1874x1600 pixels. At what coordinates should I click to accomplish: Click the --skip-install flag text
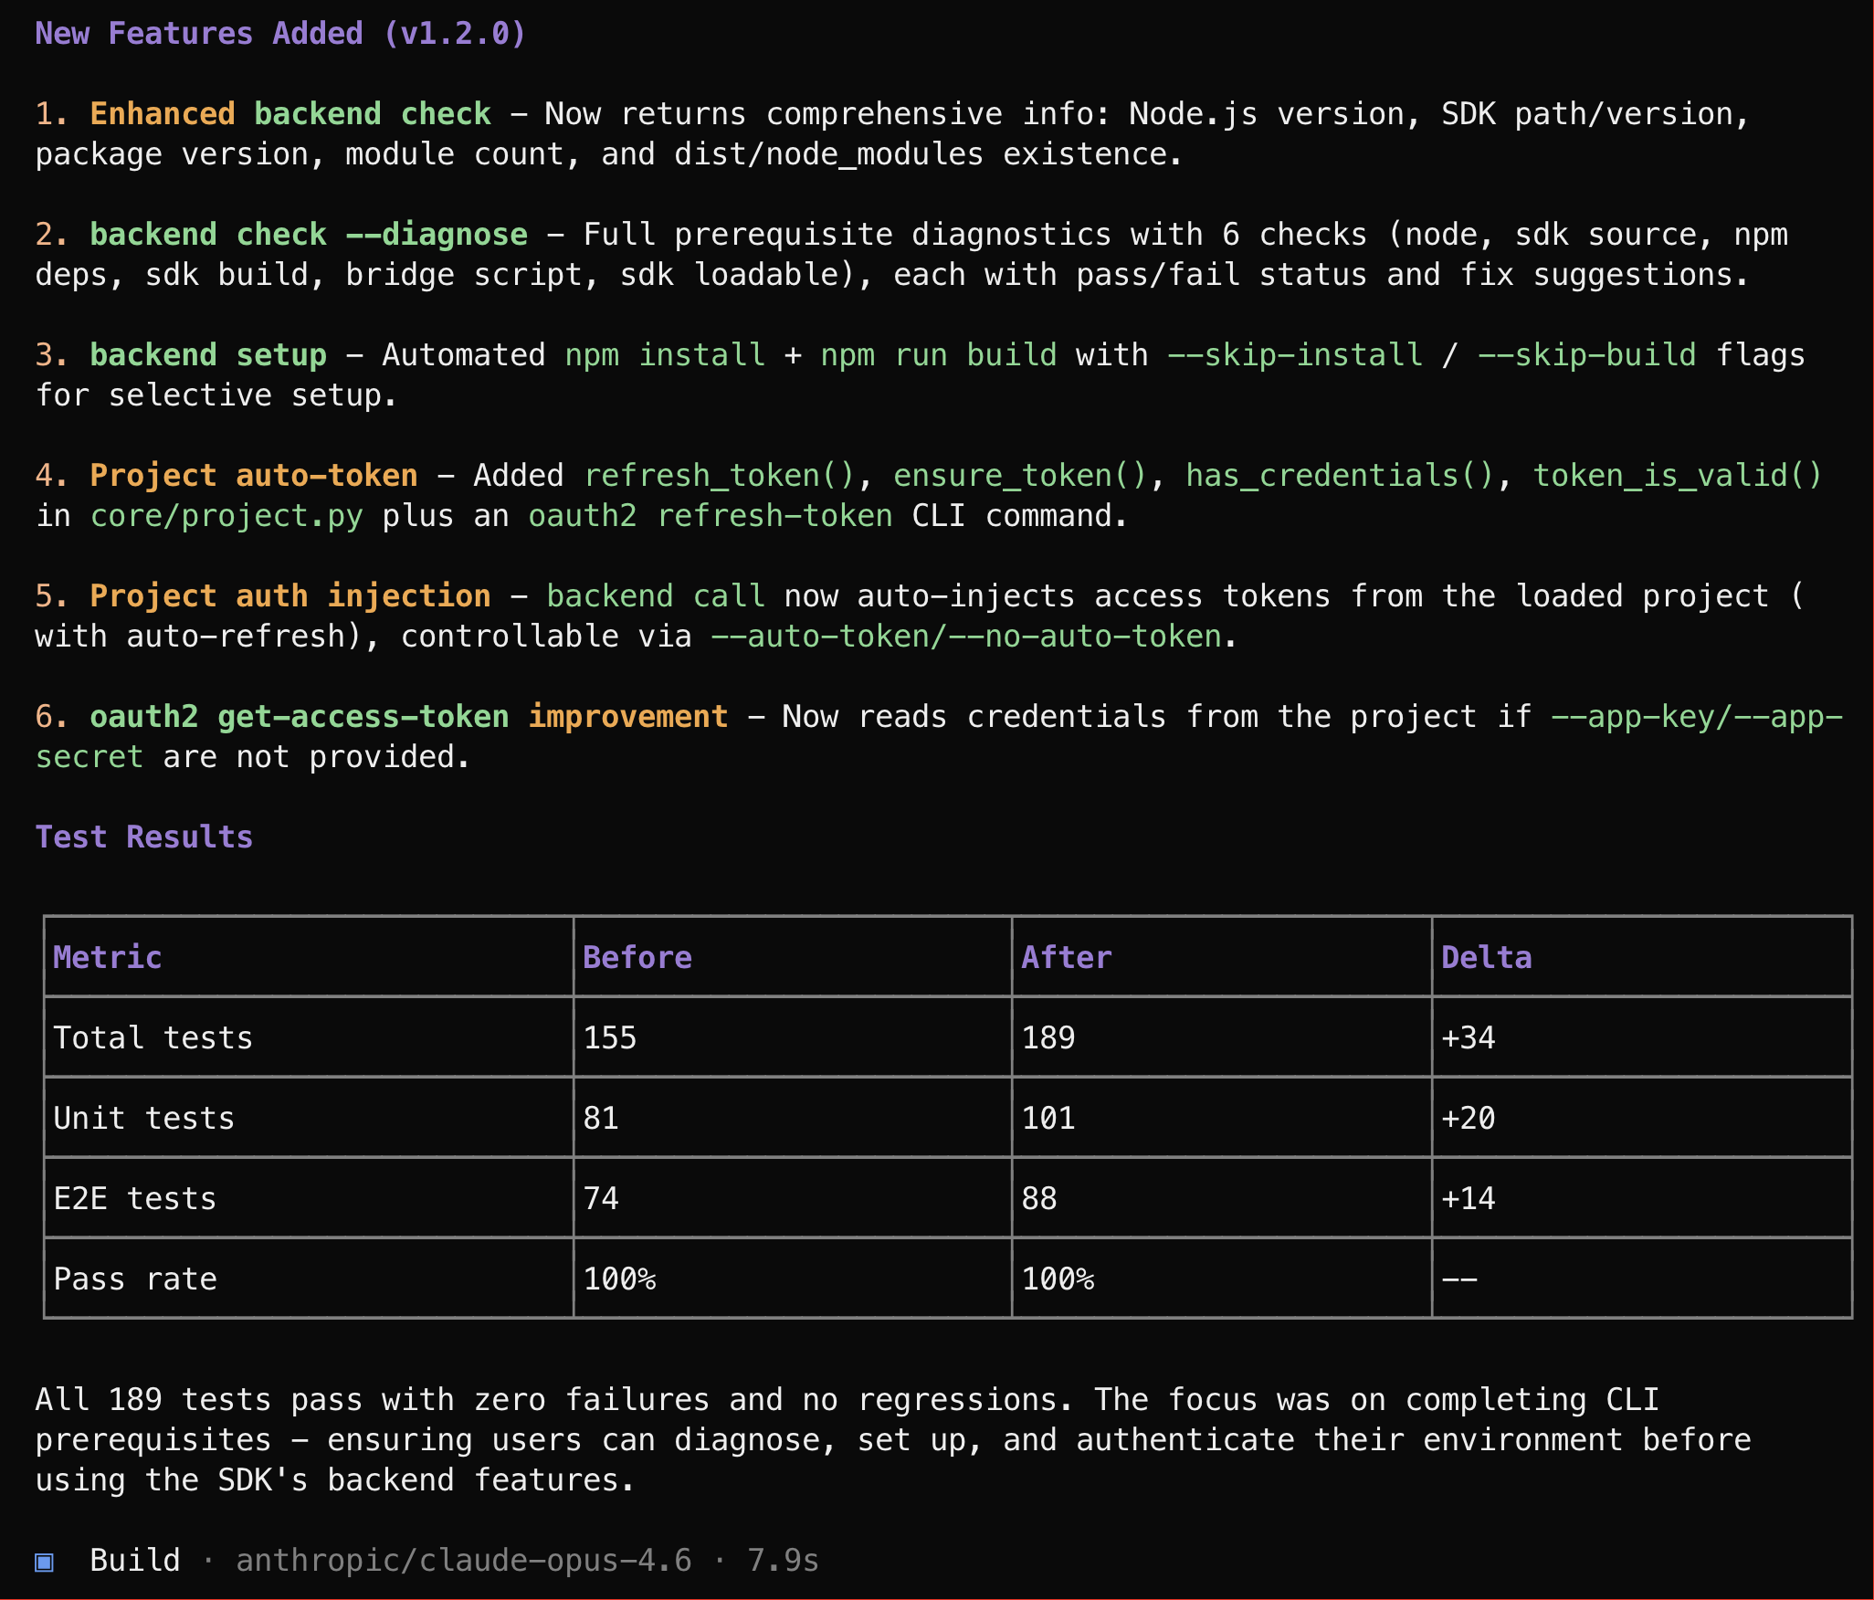[1294, 355]
